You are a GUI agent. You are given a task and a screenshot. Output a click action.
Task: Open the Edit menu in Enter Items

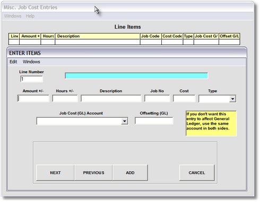tap(13, 62)
